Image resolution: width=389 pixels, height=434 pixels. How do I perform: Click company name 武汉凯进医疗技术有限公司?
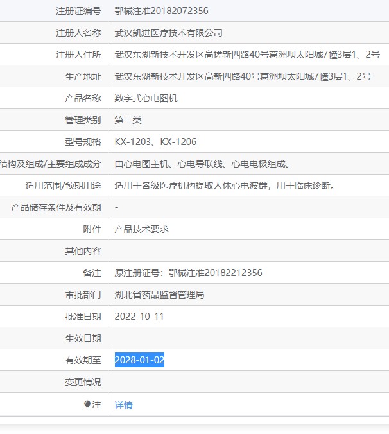[x=168, y=33]
